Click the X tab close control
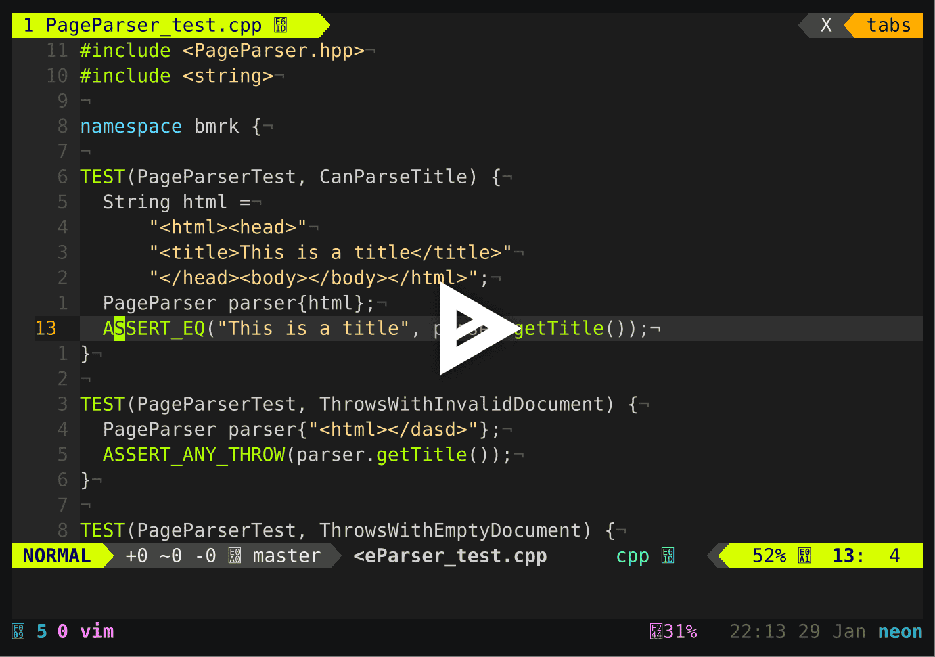 826,25
